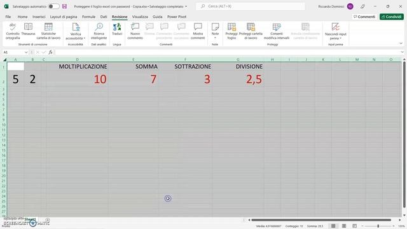Screen dimensions: 407x229
Task: Select column D header
Action: click(x=77, y=60)
